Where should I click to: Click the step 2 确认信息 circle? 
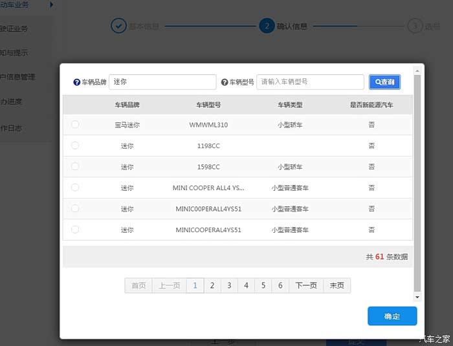tap(266, 26)
